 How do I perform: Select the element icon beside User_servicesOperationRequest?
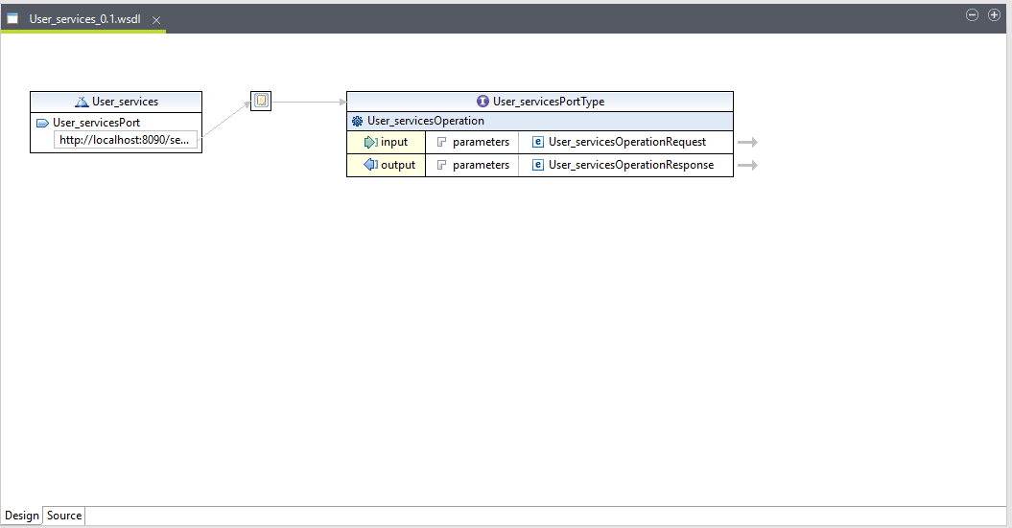point(538,142)
